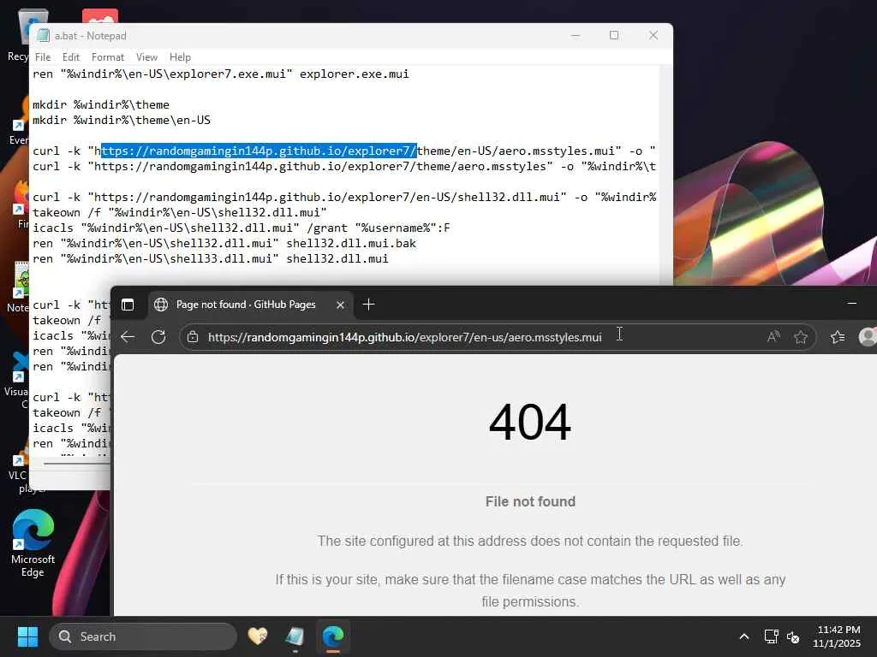The height and width of the screenshot is (657, 877).
Task: Switch to Edge from the taskbar
Action: tap(333, 636)
